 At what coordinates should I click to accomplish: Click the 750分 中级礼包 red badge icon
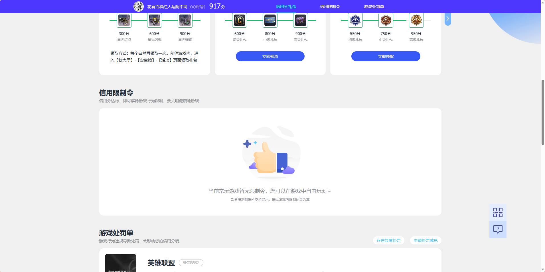tap(386, 20)
